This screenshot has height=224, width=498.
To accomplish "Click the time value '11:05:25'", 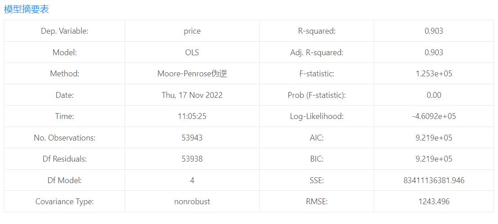I will (x=192, y=116).
